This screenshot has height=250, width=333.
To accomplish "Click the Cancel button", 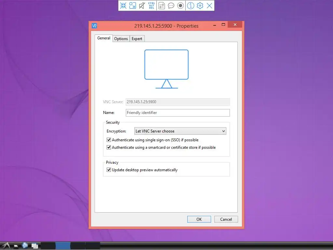I will coord(226,219).
